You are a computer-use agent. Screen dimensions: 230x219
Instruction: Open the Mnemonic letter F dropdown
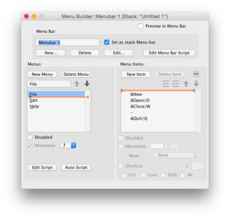click(x=68, y=146)
